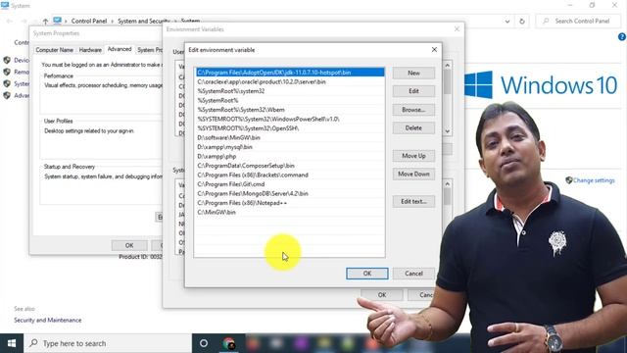Screen dimensions: 627x353
Task: Close the Edit environment variable dialog
Action: tap(434, 50)
